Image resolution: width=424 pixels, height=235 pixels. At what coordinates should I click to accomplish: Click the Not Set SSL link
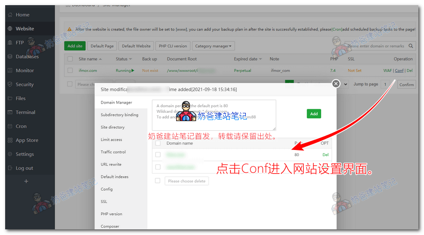click(x=354, y=71)
